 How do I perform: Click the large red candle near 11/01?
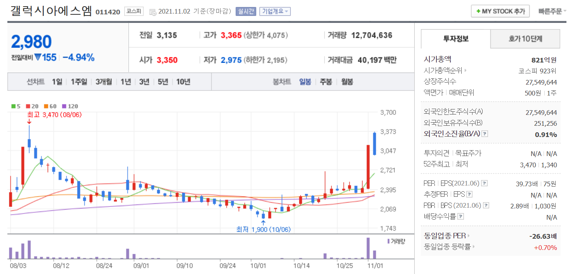point(368,167)
